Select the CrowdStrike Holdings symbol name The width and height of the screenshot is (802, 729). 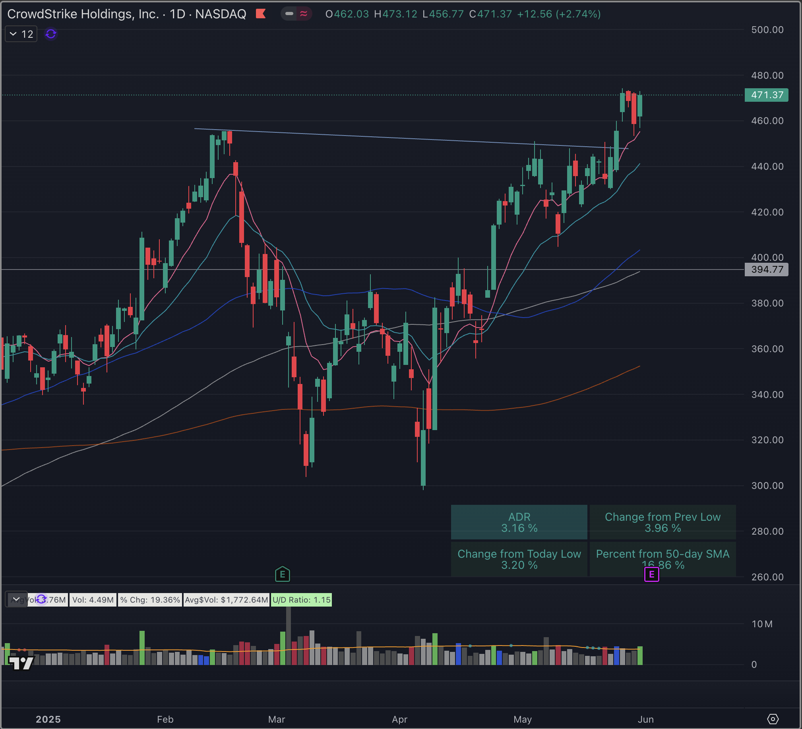(83, 14)
